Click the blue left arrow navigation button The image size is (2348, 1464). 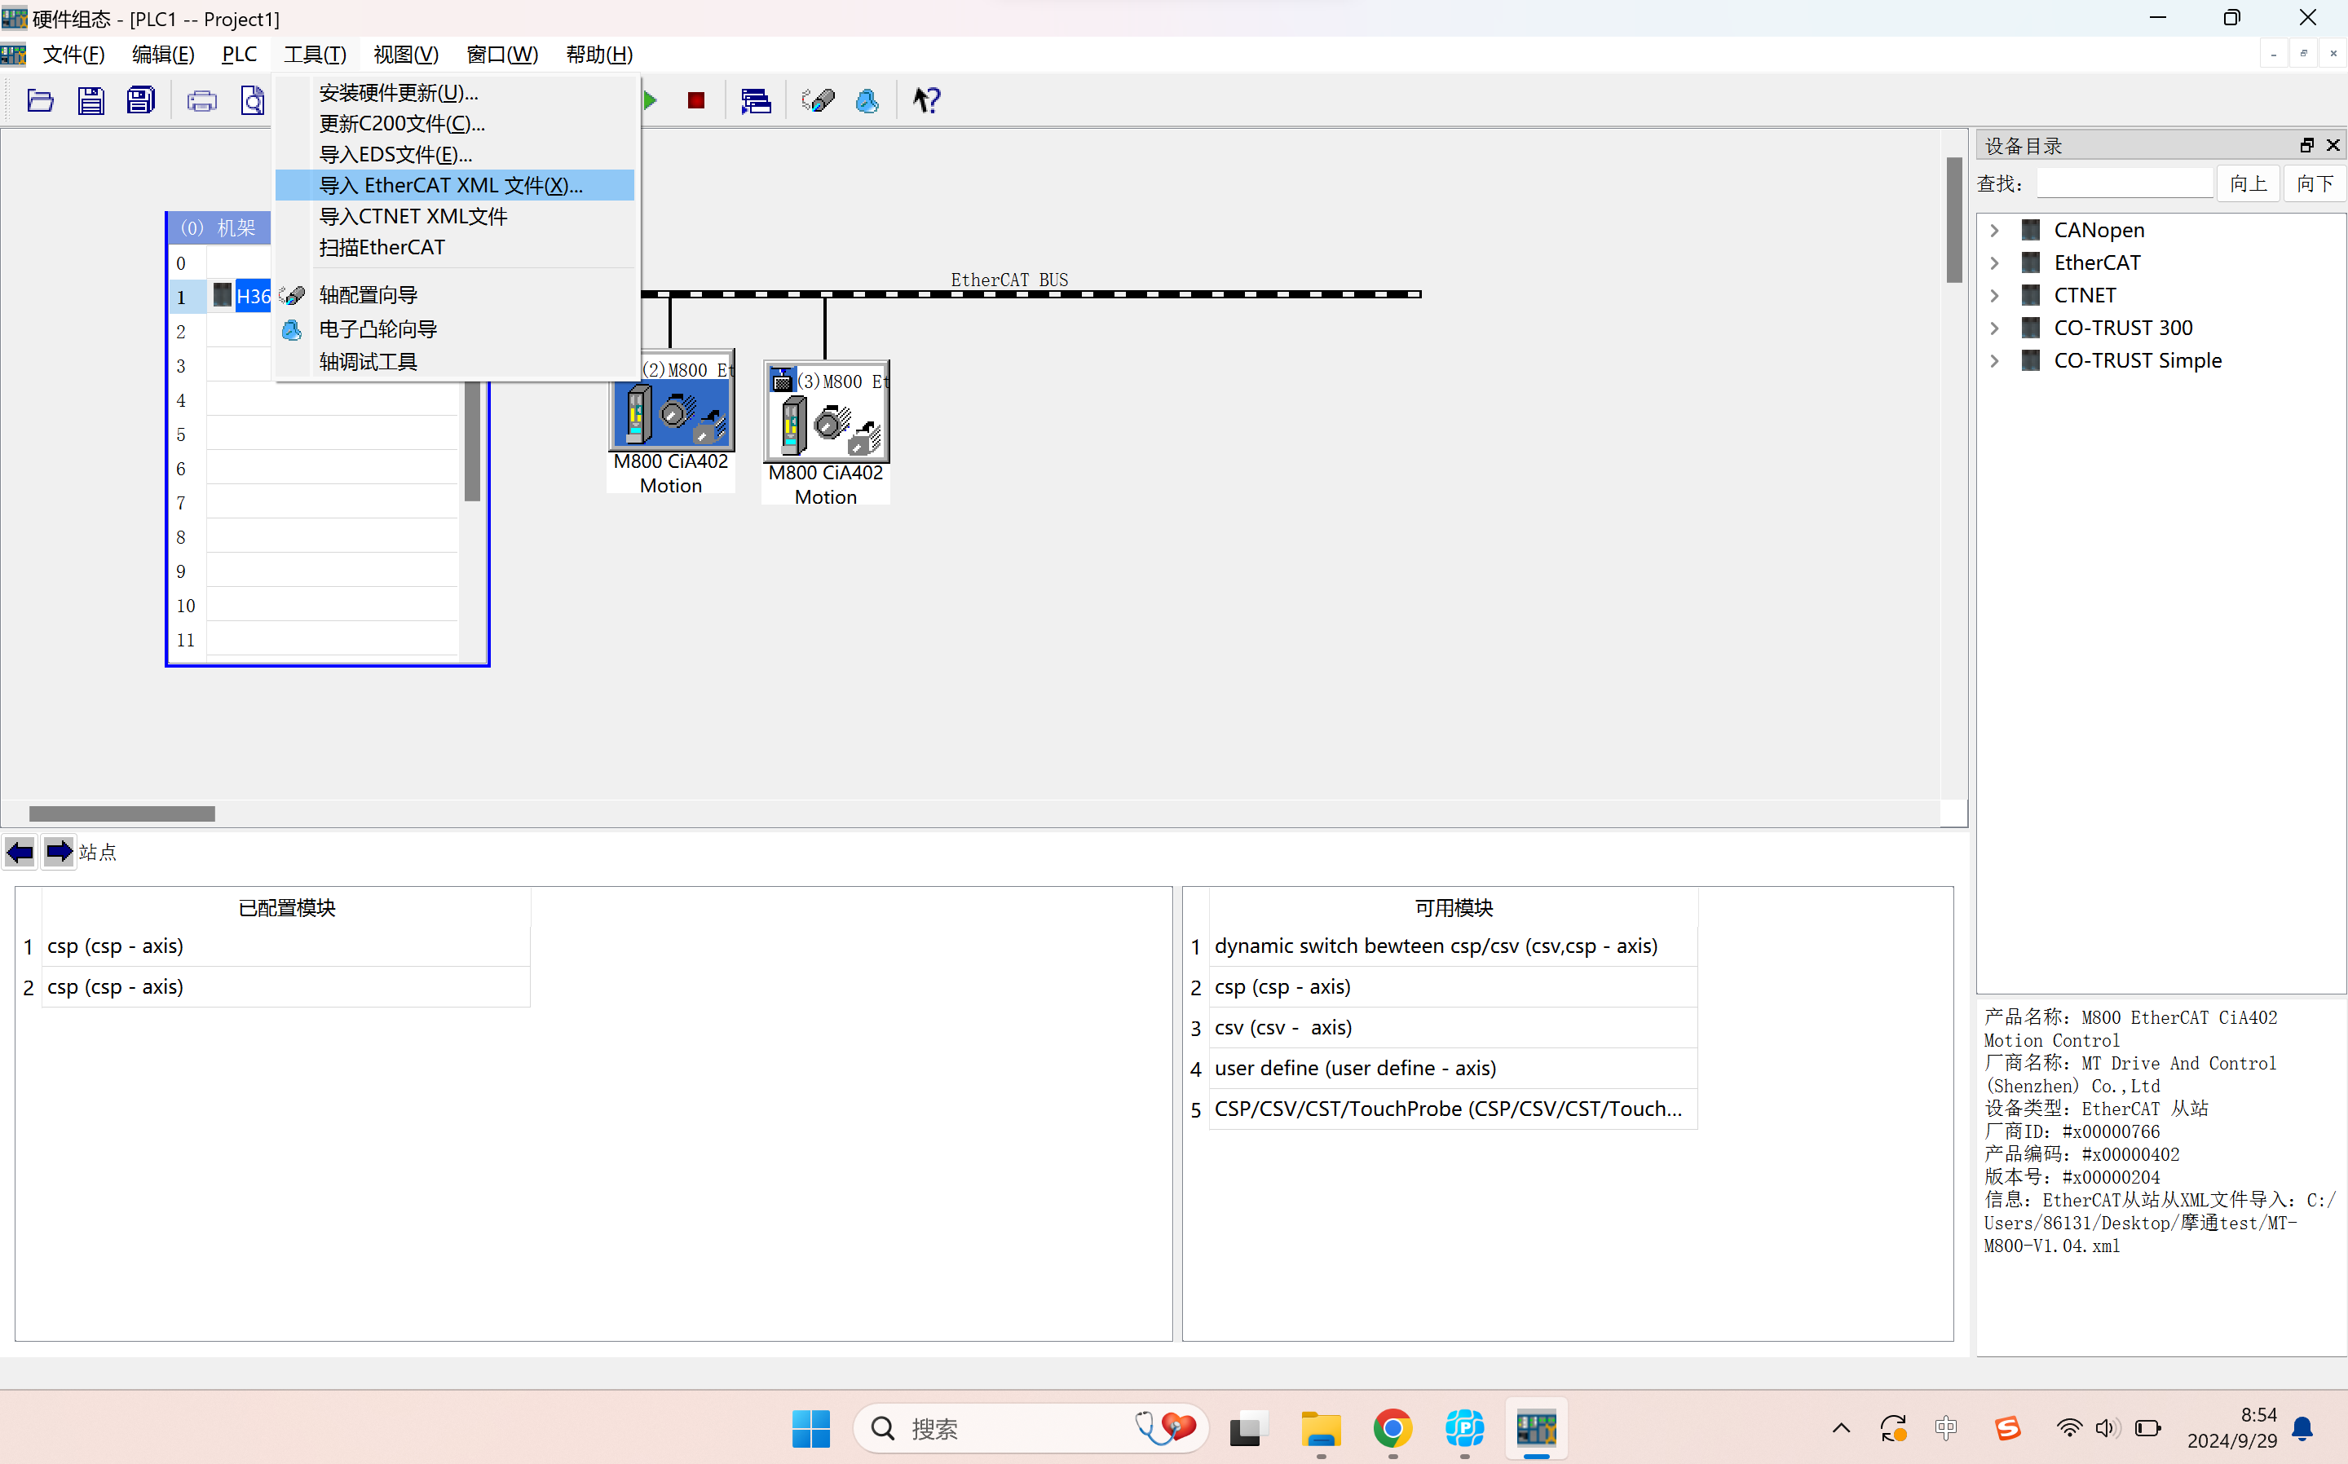(20, 852)
